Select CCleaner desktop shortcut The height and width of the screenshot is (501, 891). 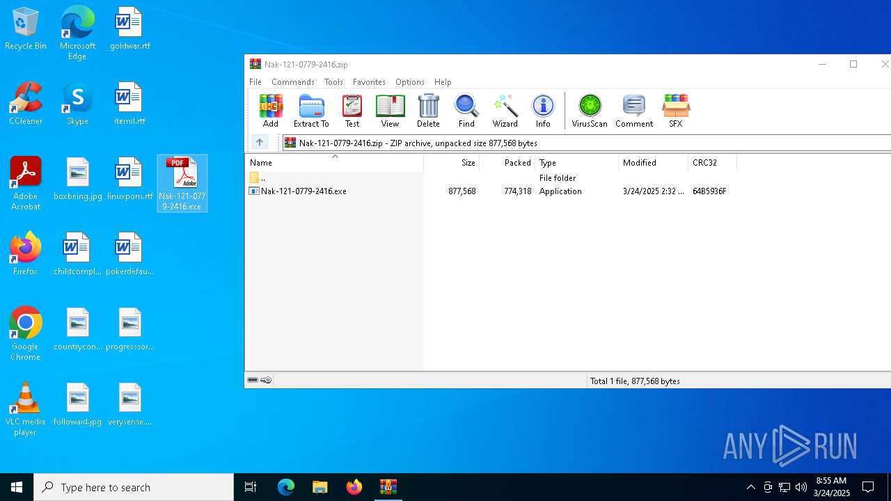tap(26, 104)
